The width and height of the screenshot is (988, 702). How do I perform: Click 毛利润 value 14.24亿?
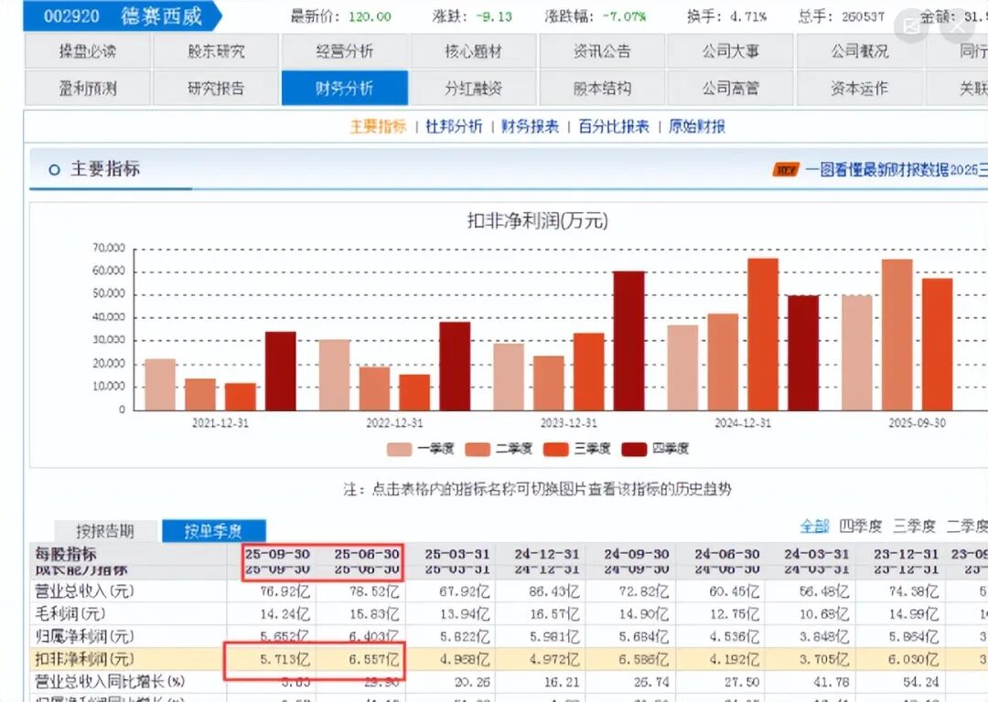(x=285, y=614)
